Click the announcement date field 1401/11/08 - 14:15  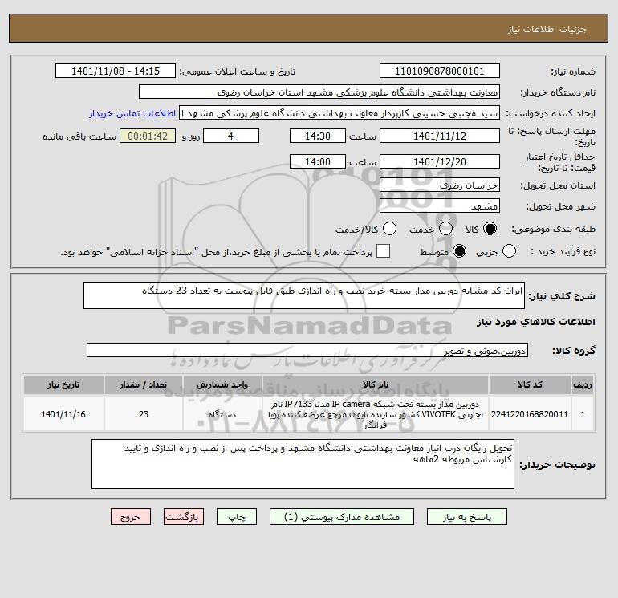click(116, 71)
